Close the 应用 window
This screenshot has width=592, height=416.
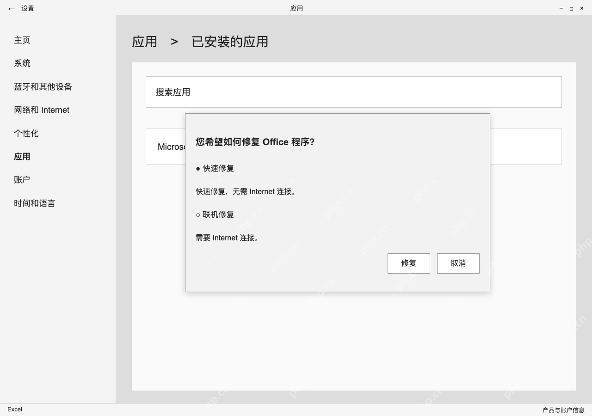click(582, 8)
